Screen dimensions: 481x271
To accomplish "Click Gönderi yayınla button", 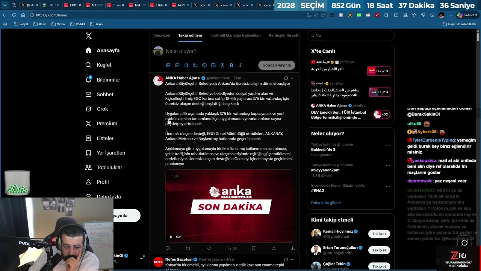I will click(x=277, y=65).
